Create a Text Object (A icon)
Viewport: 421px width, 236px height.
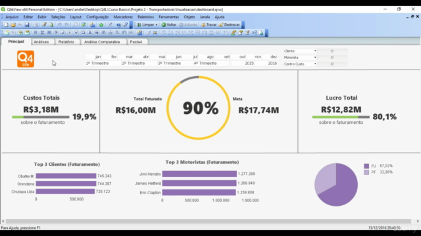(x=90, y=33)
